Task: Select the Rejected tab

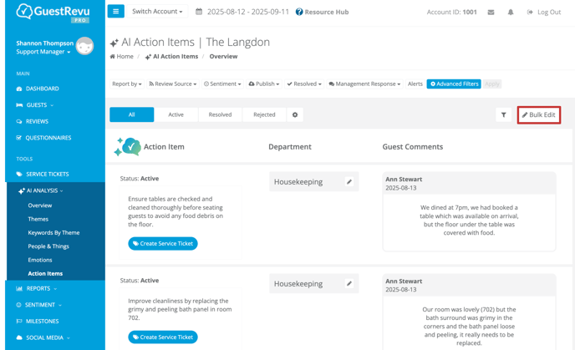Action: [264, 114]
